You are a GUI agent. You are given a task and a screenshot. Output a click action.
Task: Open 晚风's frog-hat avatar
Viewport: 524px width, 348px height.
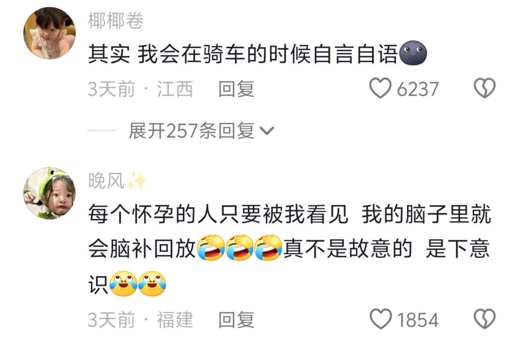[x=49, y=193]
